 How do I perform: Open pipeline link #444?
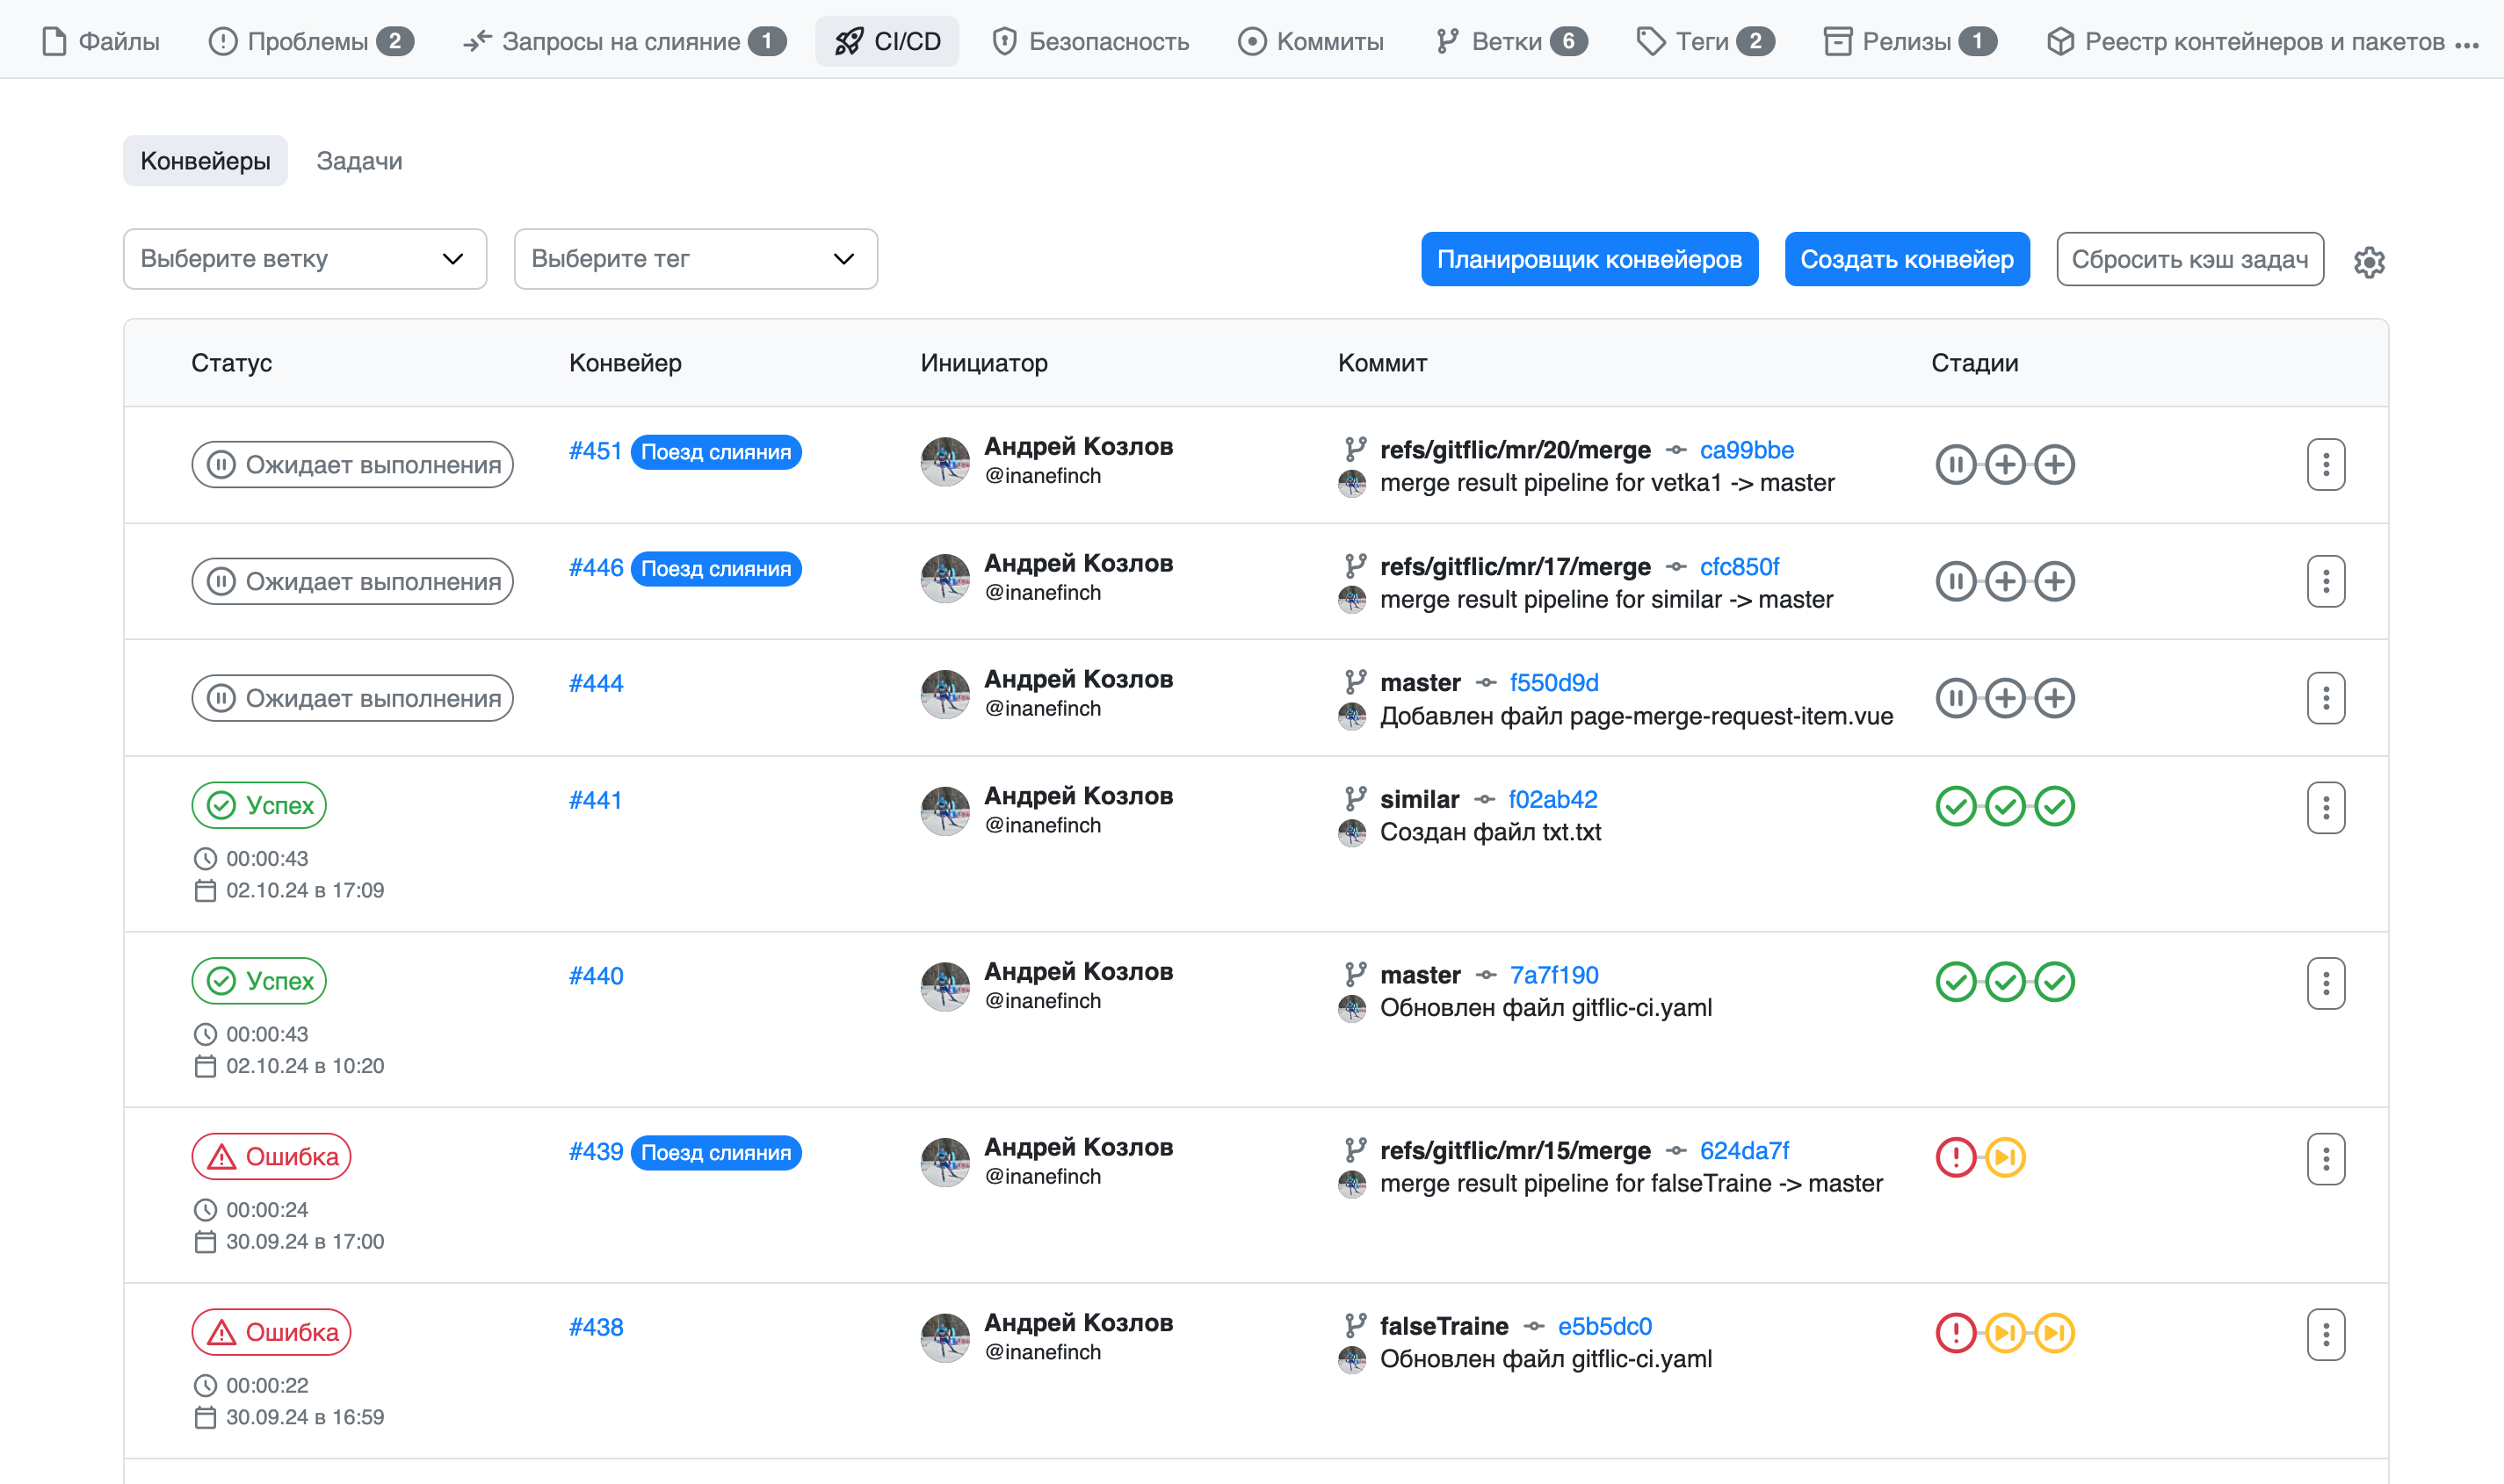(595, 684)
